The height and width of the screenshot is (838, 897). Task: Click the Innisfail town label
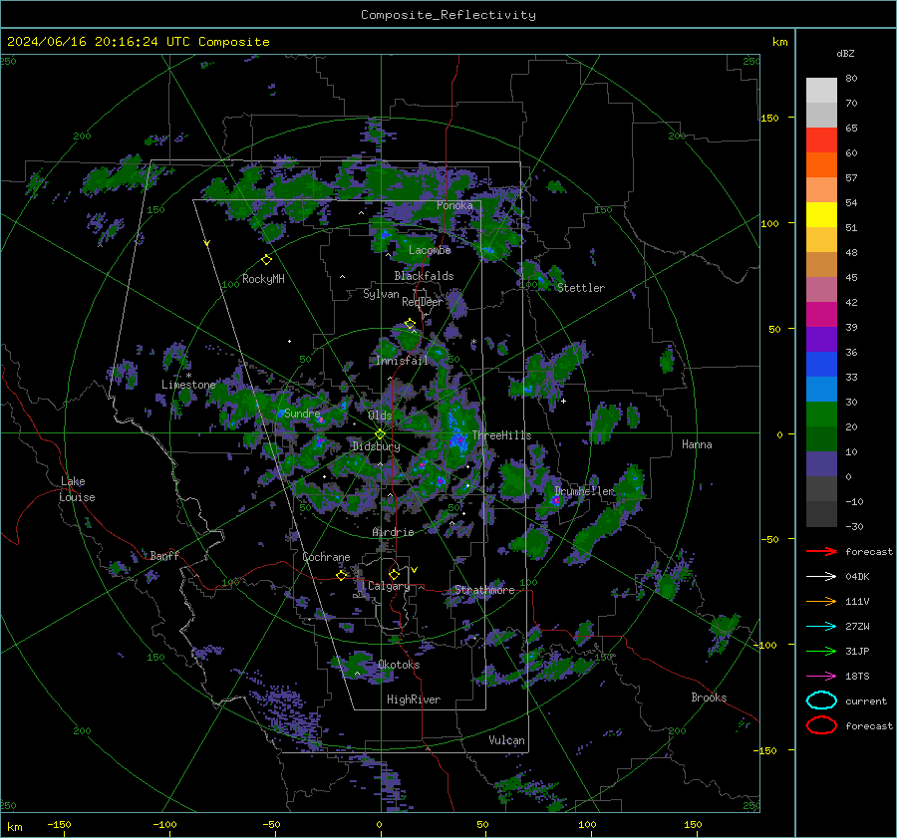(x=403, y=361)
